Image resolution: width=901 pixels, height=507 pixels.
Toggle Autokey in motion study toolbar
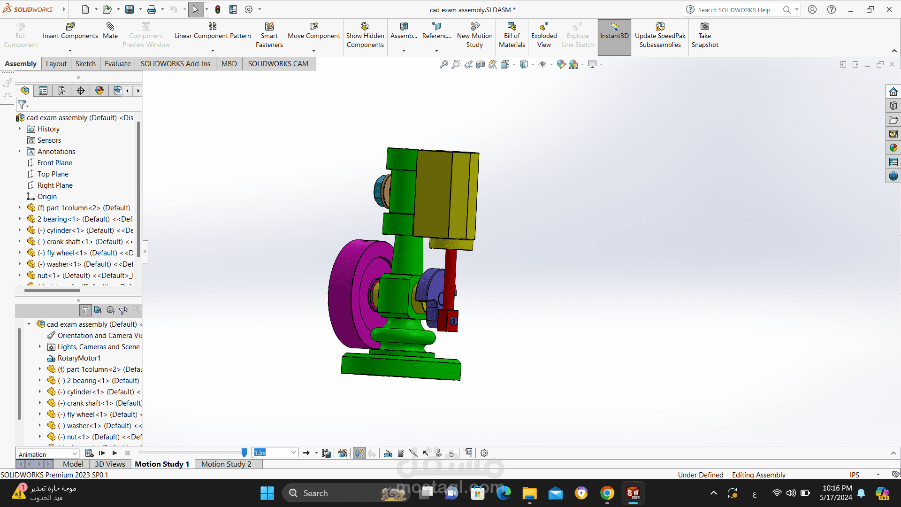pyautogui.click(x=359, y=453)
